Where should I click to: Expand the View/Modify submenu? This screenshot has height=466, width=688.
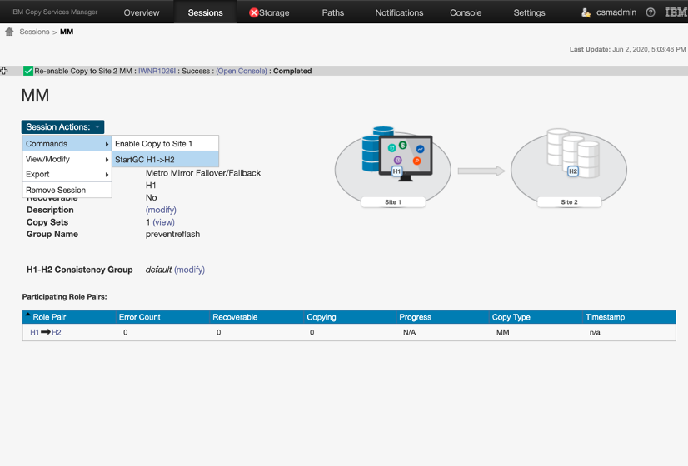click(67, 159)
